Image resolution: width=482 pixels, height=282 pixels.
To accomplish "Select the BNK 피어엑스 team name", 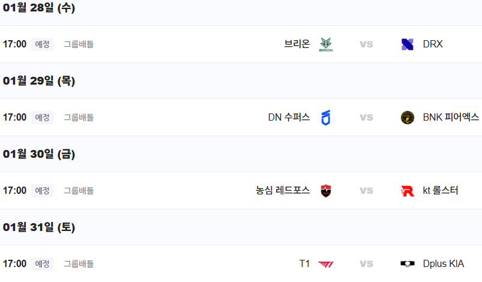I will click(451, 118).
